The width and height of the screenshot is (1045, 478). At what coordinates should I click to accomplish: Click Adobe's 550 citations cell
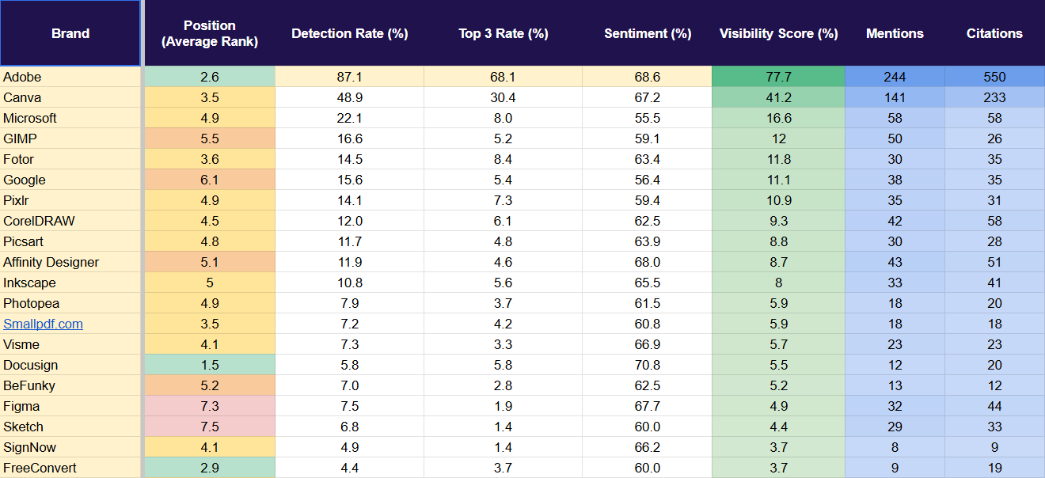[x=994, y=77]
